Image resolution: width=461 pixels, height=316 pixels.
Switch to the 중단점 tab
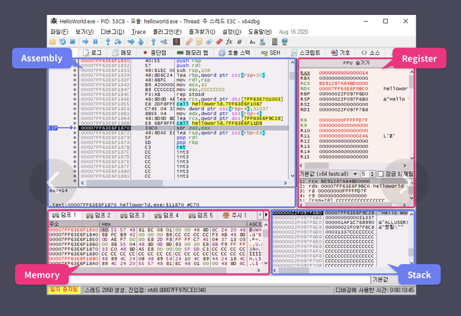click(x=155, y=53)
